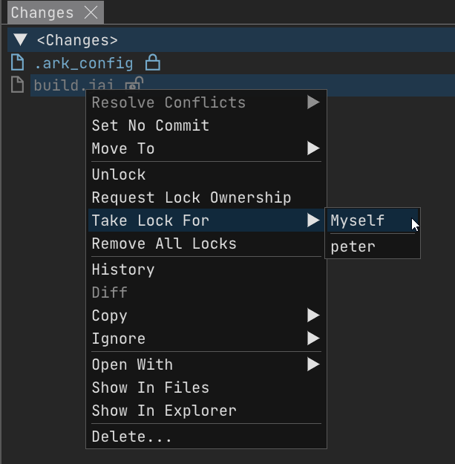Open History for build.jai
Viewport: 455px width, 464px height.
(x=123, y=269)
